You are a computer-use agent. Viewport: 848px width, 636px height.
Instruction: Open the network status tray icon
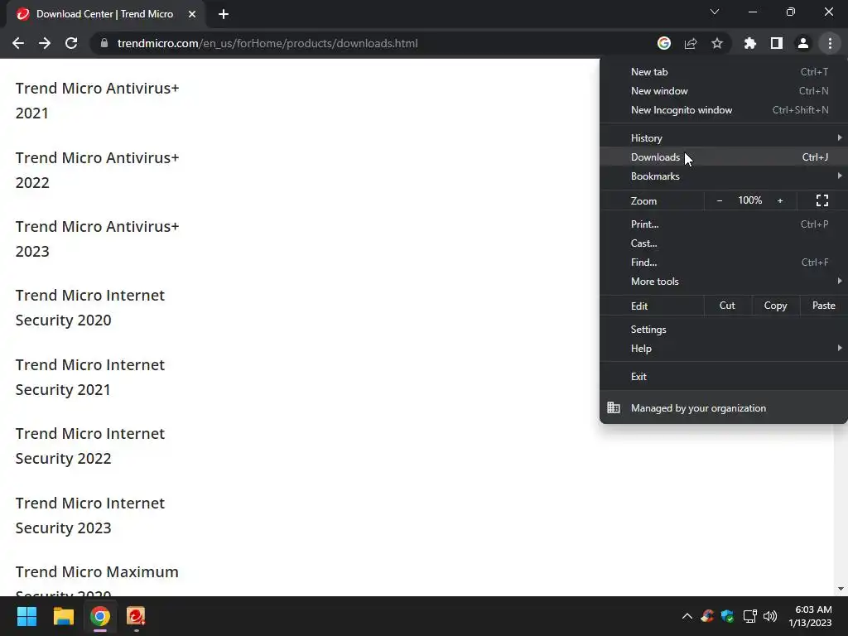[x=749, y=616]
